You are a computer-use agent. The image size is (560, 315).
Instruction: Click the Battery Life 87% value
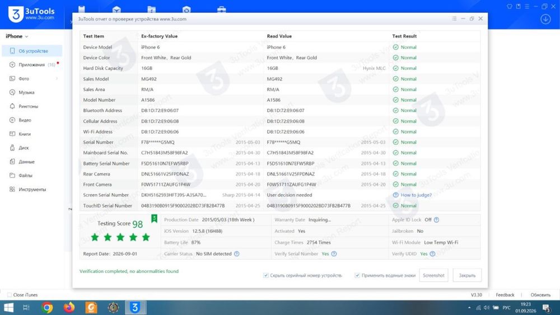pos(195,242)
